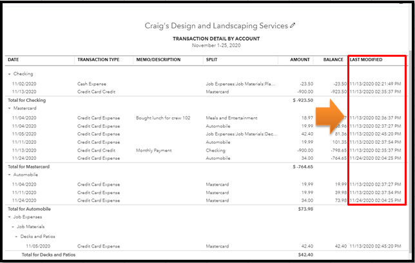This screenshot has height=263, width=415.
Task: Click the report title TRANSACTION DETAIL BY ACCOUNT
Action: click(217, 39)
